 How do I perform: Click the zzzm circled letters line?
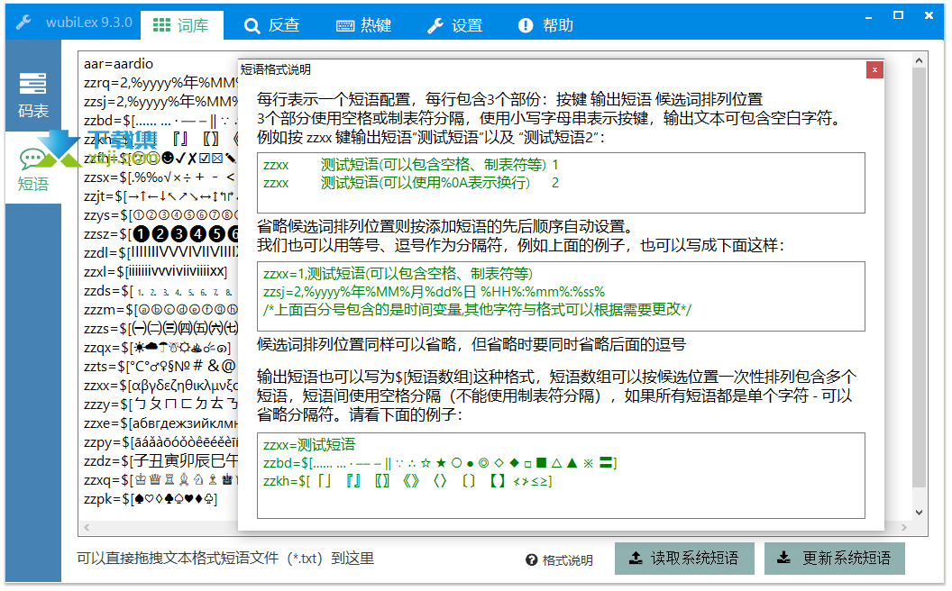160,309
